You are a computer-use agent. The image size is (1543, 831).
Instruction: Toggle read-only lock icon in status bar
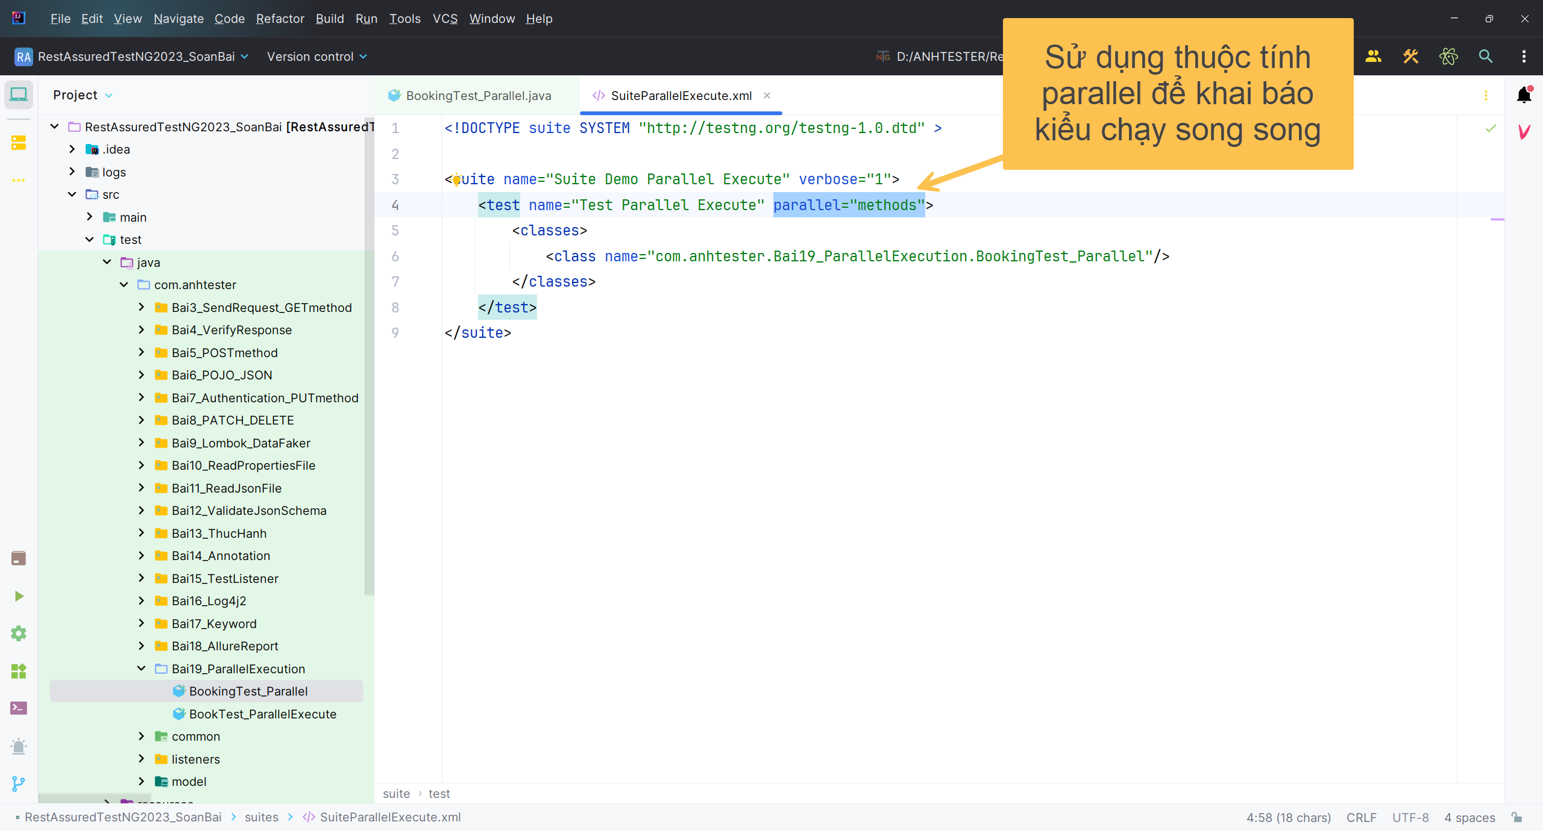[1517, 817]
